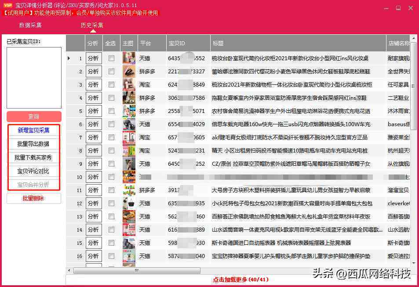Click the 查询 button
Viewport: 419px width, 287px height.
(x=34, y=116)
